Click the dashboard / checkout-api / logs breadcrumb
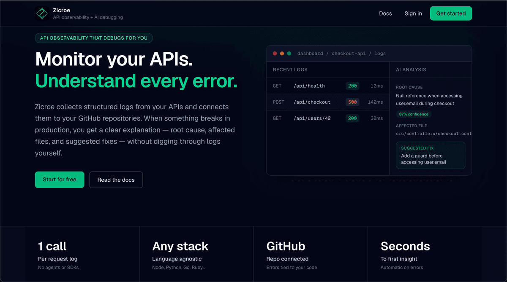The width and height of the screenshot is (507, 282). click(x=341, y=54)
